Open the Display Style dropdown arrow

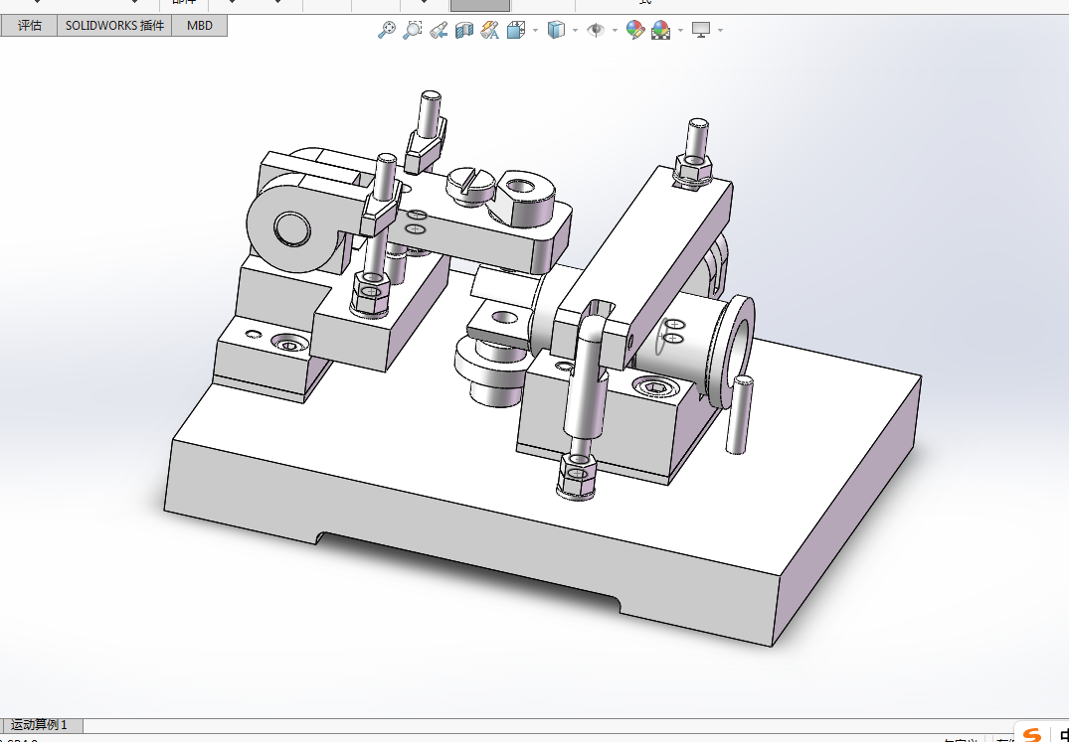click(576, 30)
